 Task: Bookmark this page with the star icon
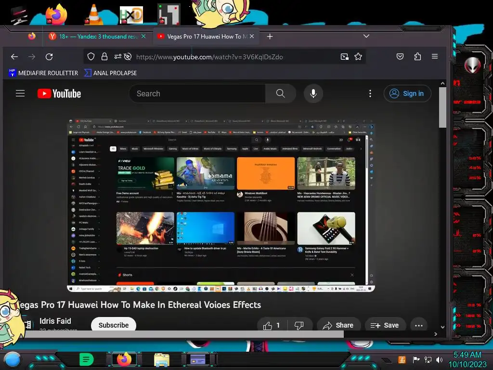358,57
